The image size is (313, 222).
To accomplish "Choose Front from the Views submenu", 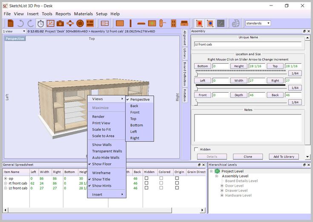I will (135, 112).
